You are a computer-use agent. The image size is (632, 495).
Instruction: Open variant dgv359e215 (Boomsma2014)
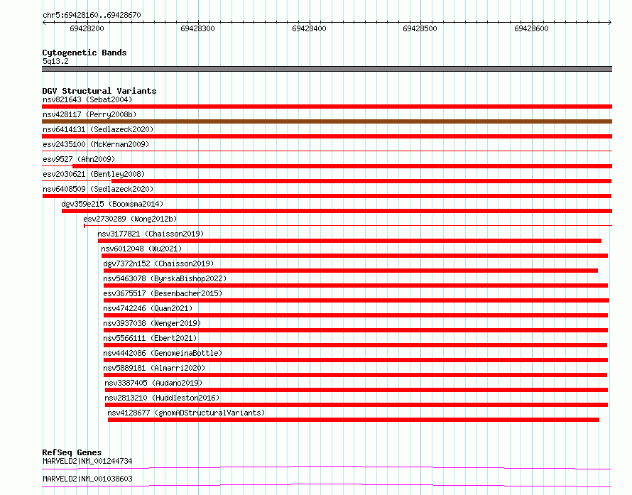point(112,204)
